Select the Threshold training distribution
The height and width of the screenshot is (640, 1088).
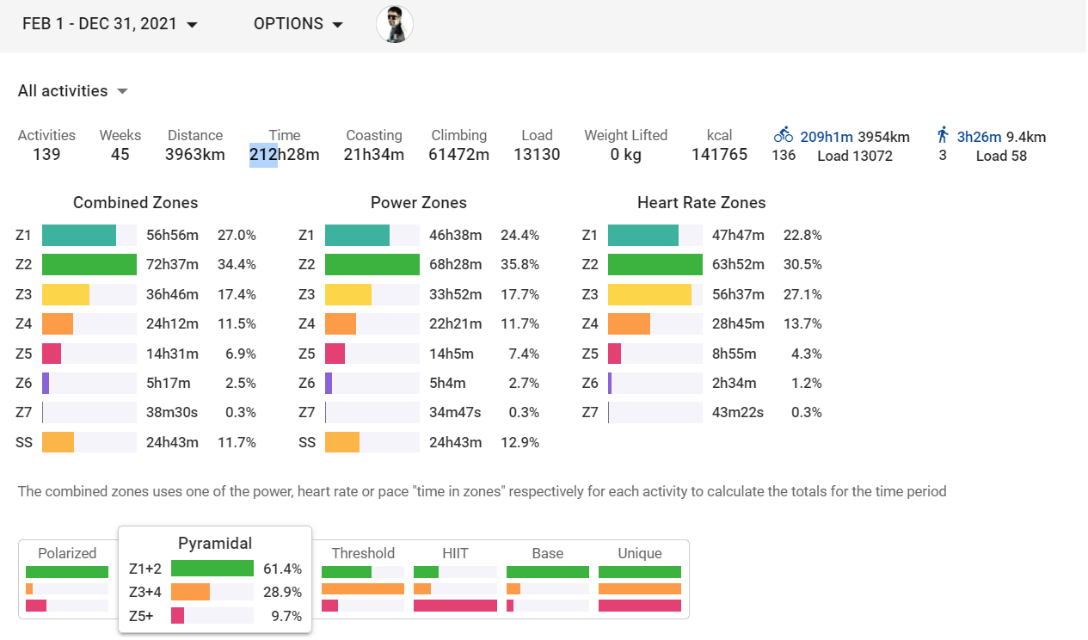point(363,580)
